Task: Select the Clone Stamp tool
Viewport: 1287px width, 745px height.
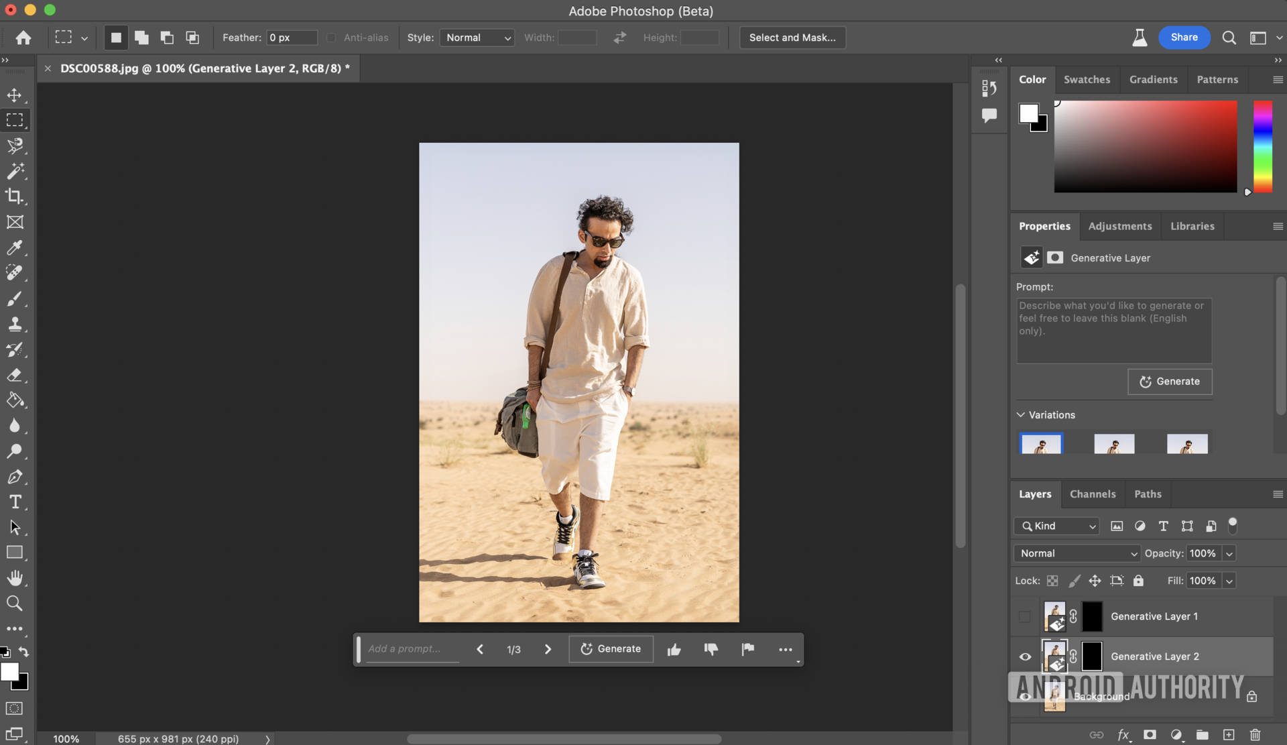Action: (15, 324)
